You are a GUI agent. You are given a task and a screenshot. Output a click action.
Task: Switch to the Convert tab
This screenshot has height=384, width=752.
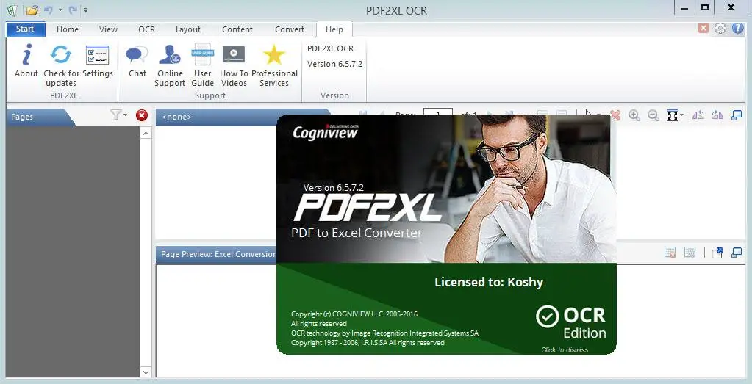click(290, 29)
